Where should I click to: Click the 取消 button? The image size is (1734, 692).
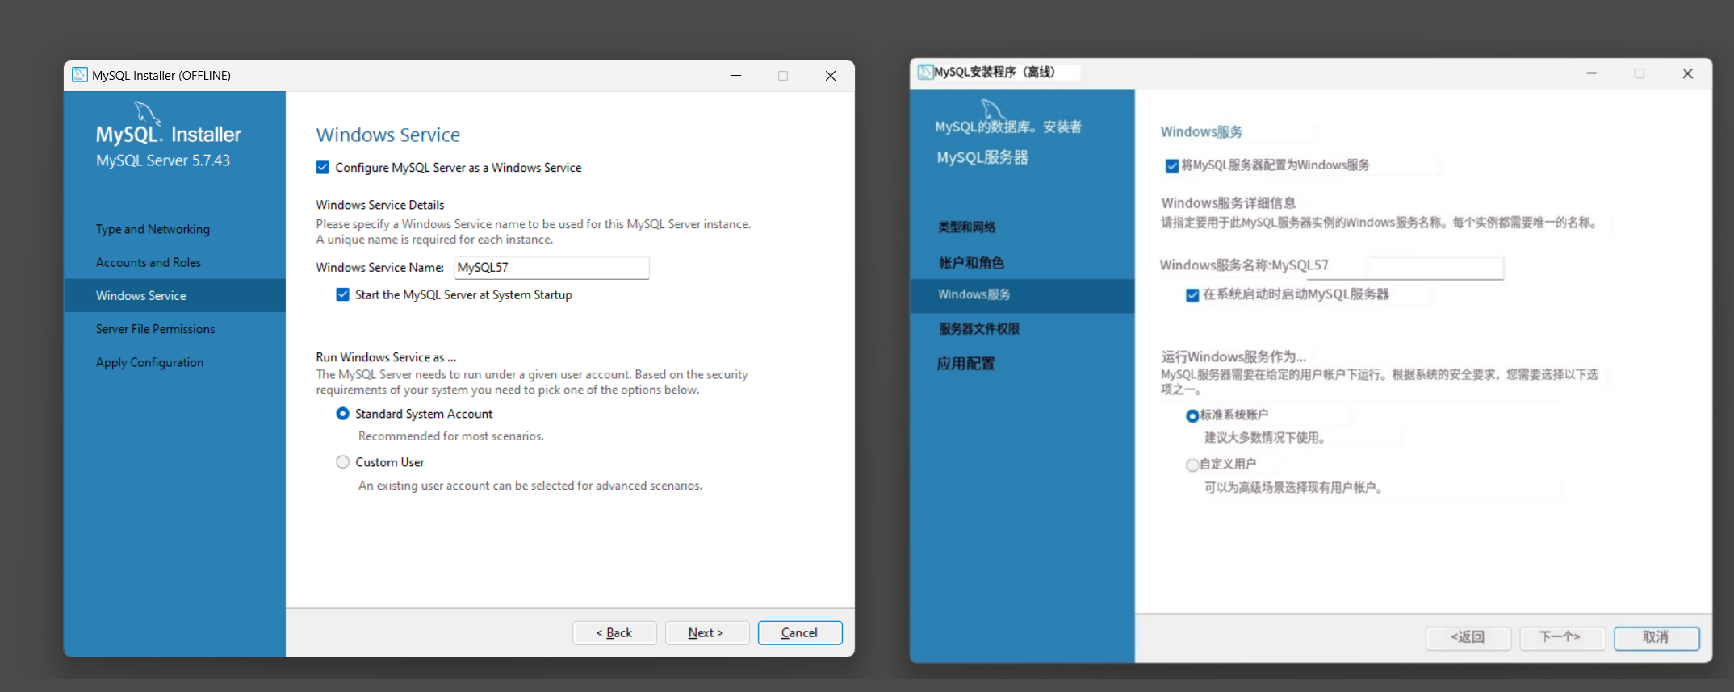1657,637
